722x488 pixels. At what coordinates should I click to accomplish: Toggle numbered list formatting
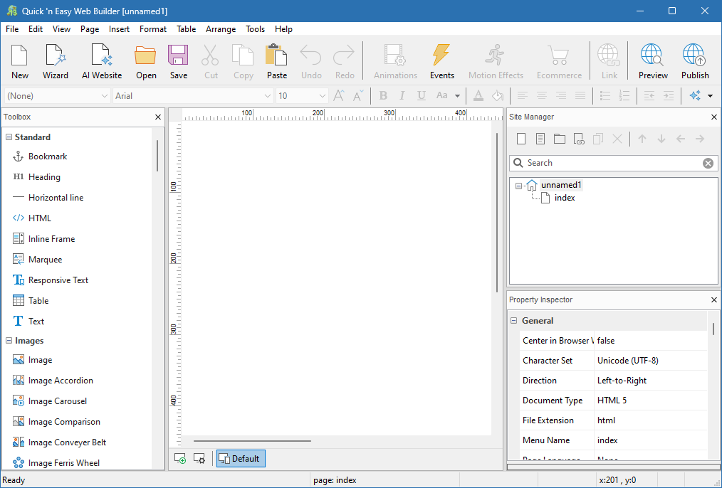coord(624,95)
